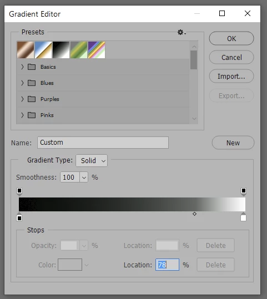The image size is (267, 299).
Task: Open the Import... dialog
Action: tap(231, 76)
